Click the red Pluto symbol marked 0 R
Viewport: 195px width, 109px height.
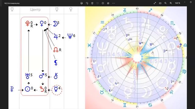tap(27, 24)
